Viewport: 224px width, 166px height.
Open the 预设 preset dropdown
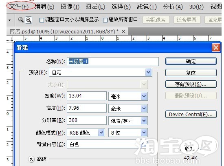[x=148, y=72]
